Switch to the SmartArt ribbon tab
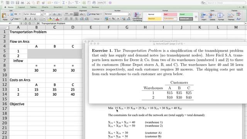Screen dimensions: 247x139 (x=58, y=7)
